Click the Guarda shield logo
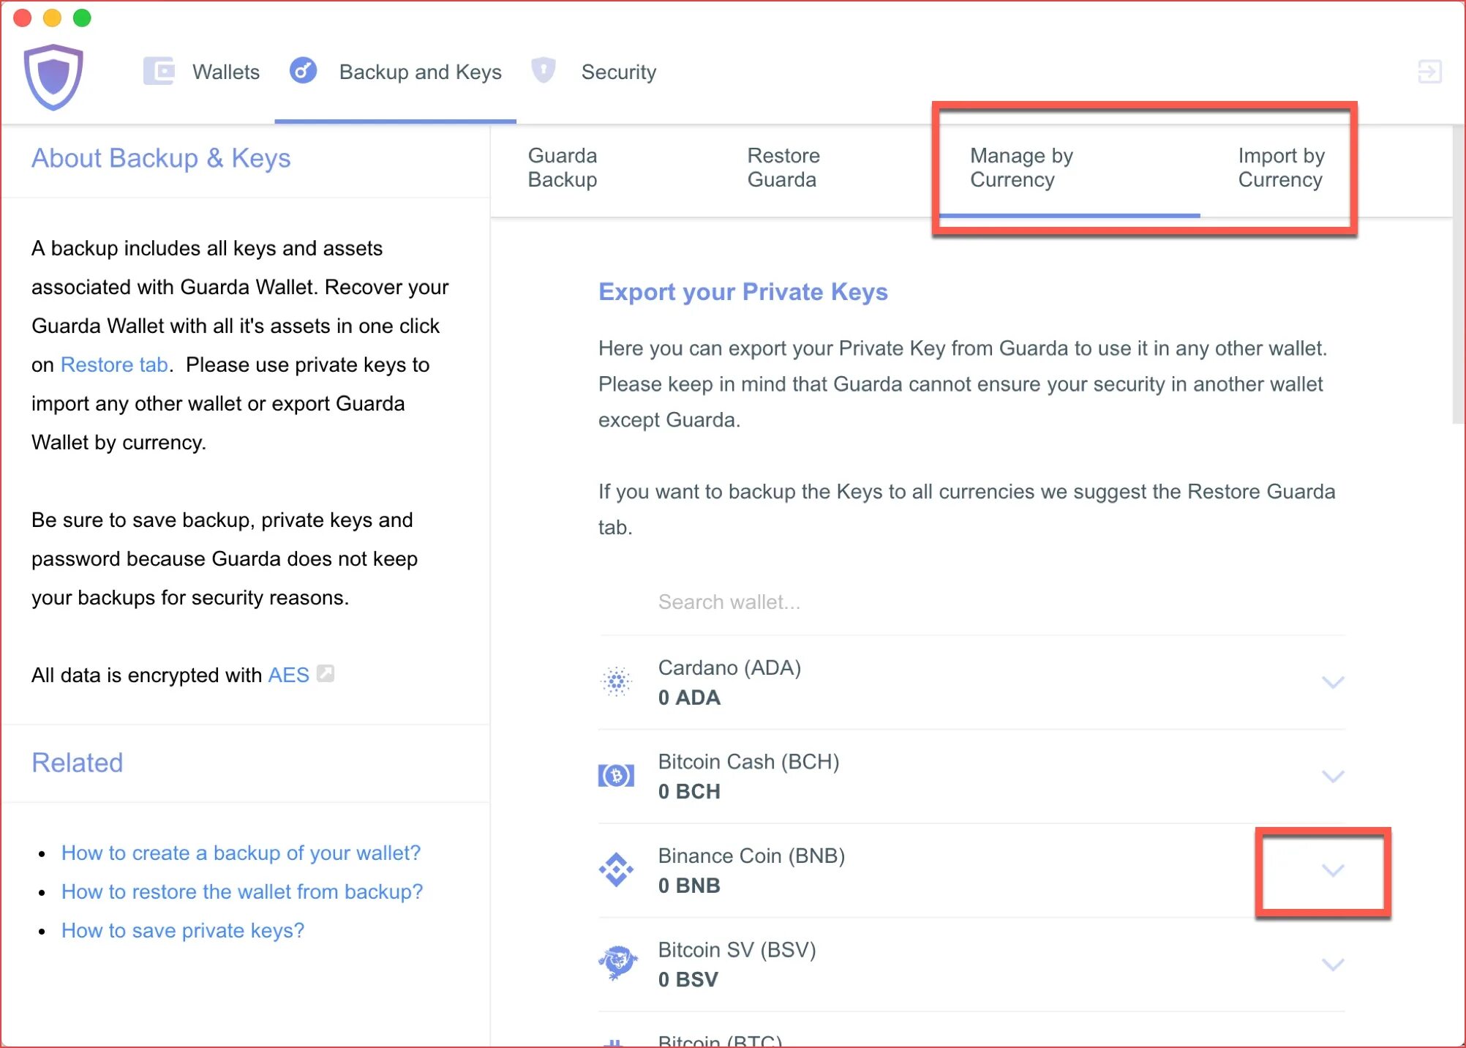Image resolution: width=1466 pixels, height=1048 pixels. [53, 76]
